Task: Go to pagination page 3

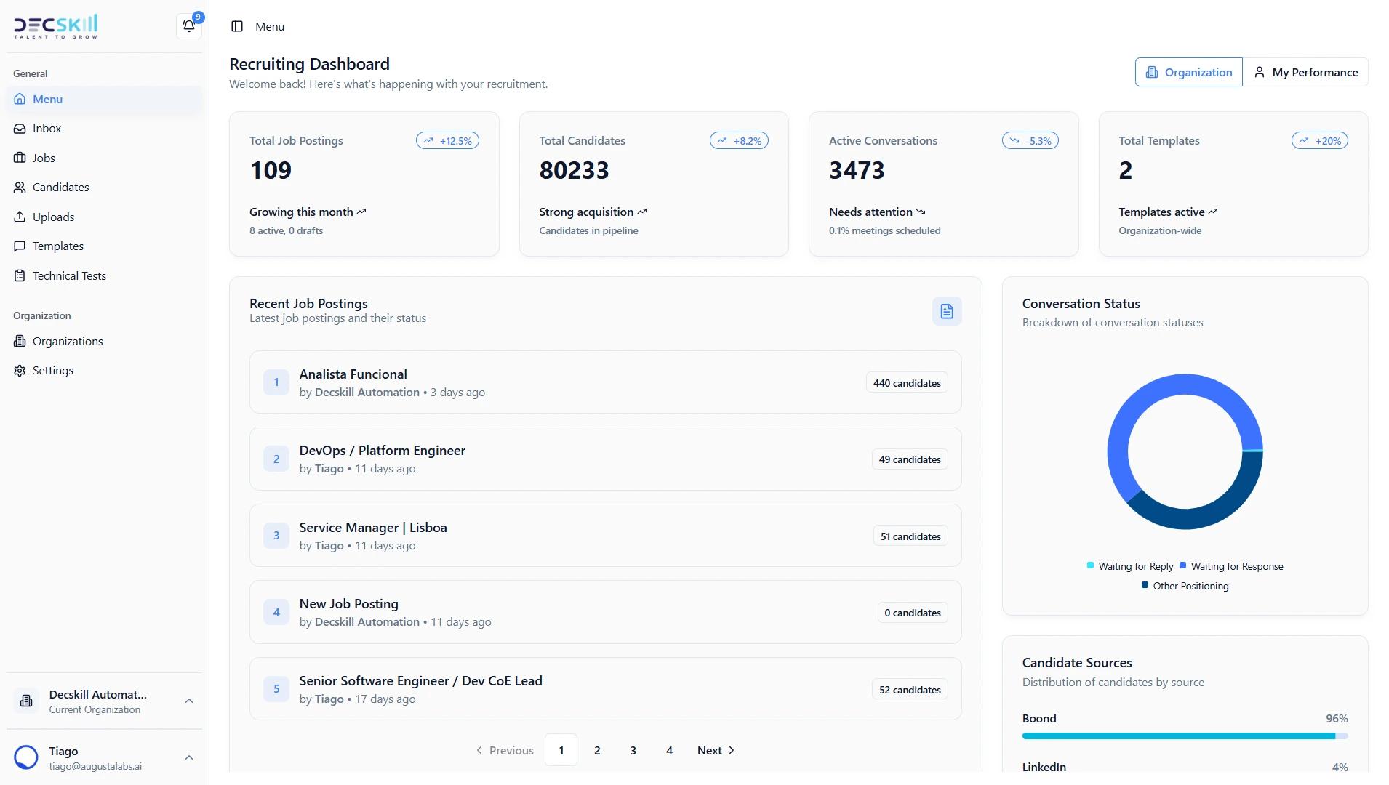Action: tap(633, 750)
